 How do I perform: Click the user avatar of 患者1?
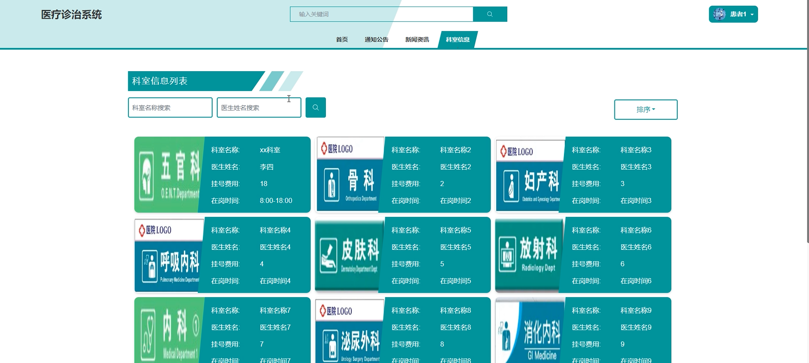point(719,14)
